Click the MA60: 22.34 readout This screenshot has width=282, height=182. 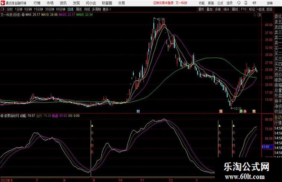click(x=84, y=15)
